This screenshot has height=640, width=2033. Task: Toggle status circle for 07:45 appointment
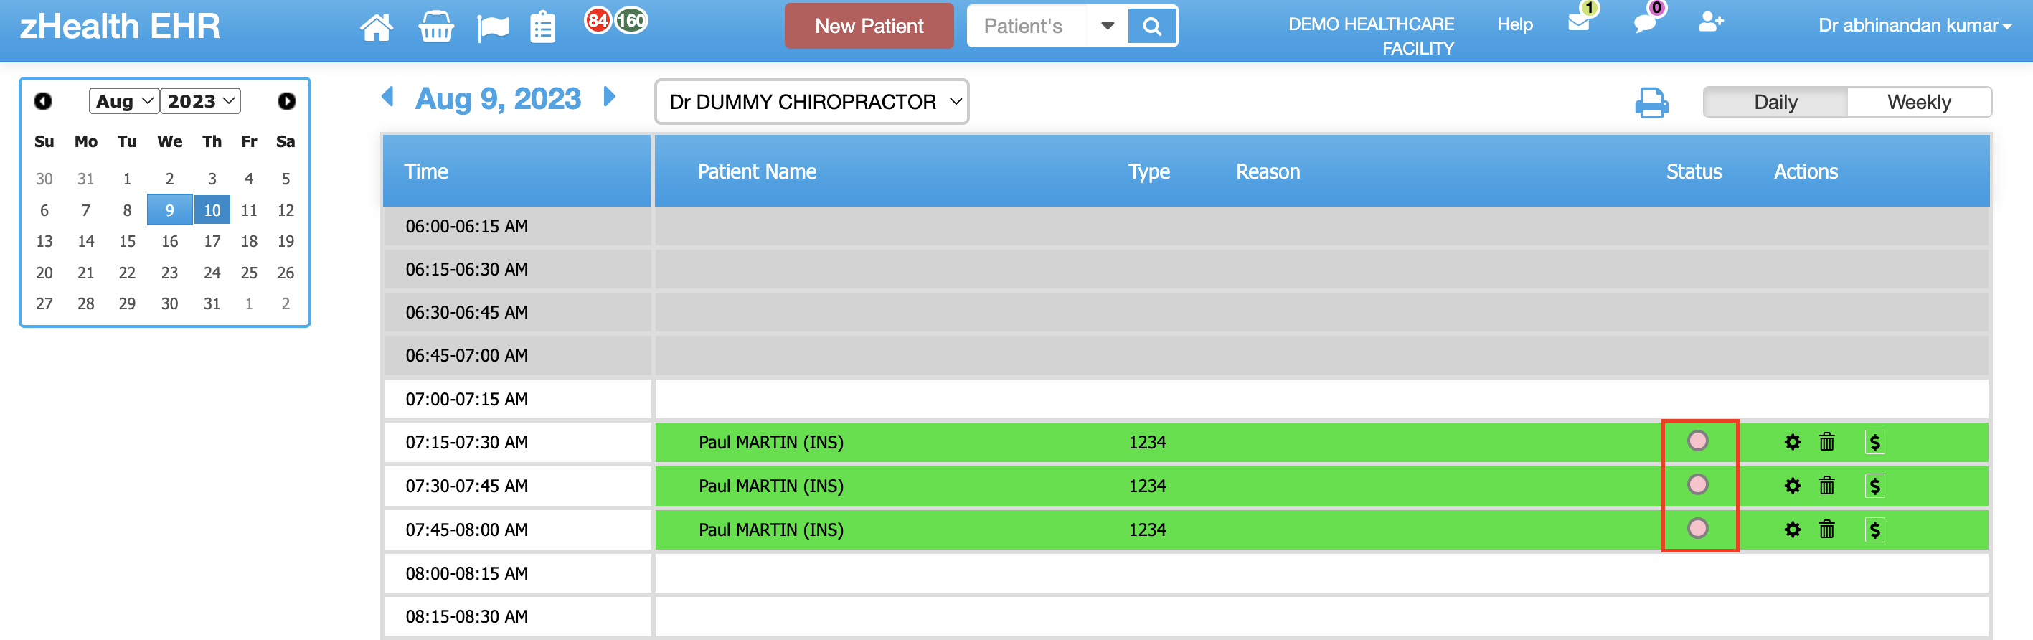point(1697,528)
